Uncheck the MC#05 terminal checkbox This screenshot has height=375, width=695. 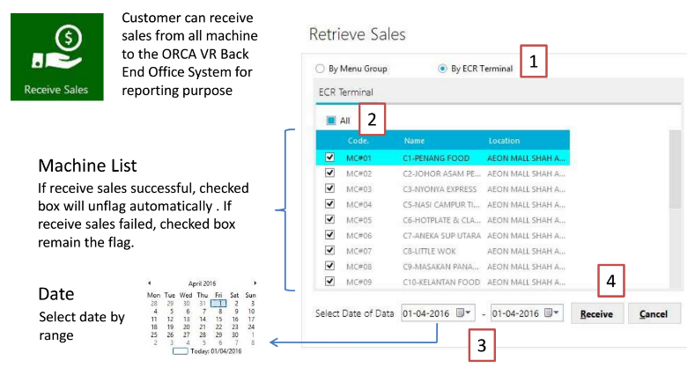point(329,220)
